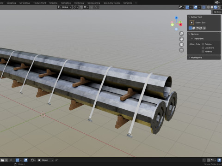
Task: Switch to Shading workspace tab
Action: coord(53,3)
